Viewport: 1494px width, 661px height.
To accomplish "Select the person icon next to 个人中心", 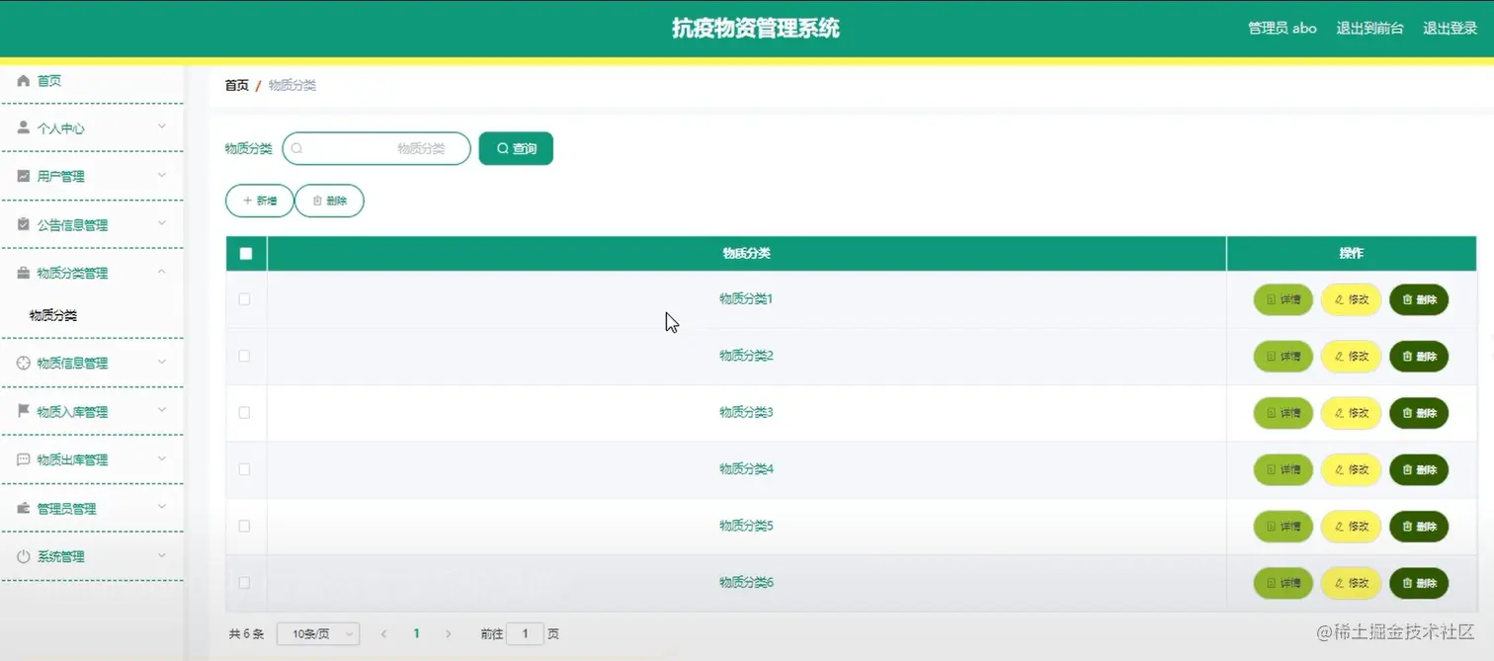I will point(22,126).
